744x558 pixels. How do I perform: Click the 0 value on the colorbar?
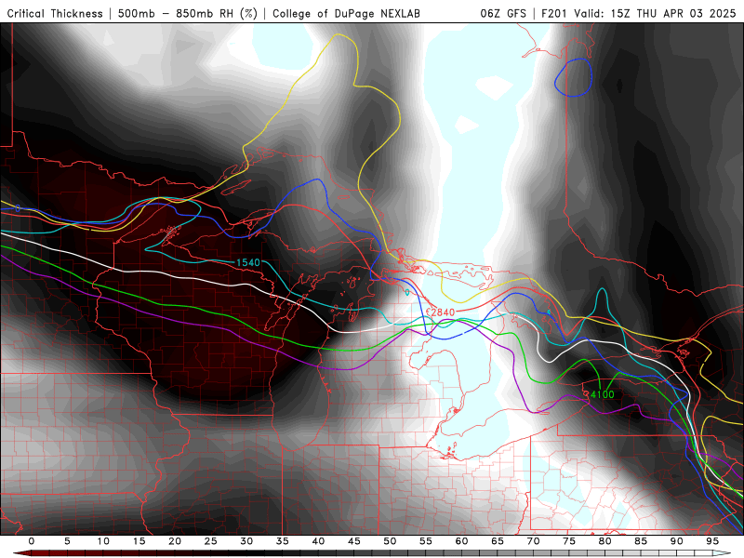32,541
